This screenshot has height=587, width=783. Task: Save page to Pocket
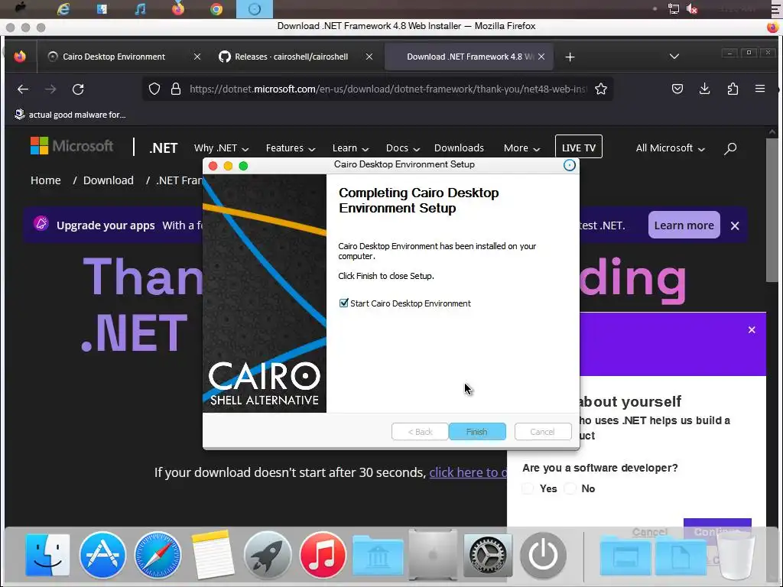click(x=677, y=89)
